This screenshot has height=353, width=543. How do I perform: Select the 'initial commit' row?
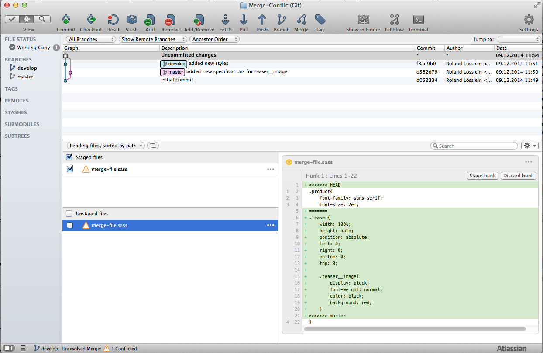tap(302, 80)
